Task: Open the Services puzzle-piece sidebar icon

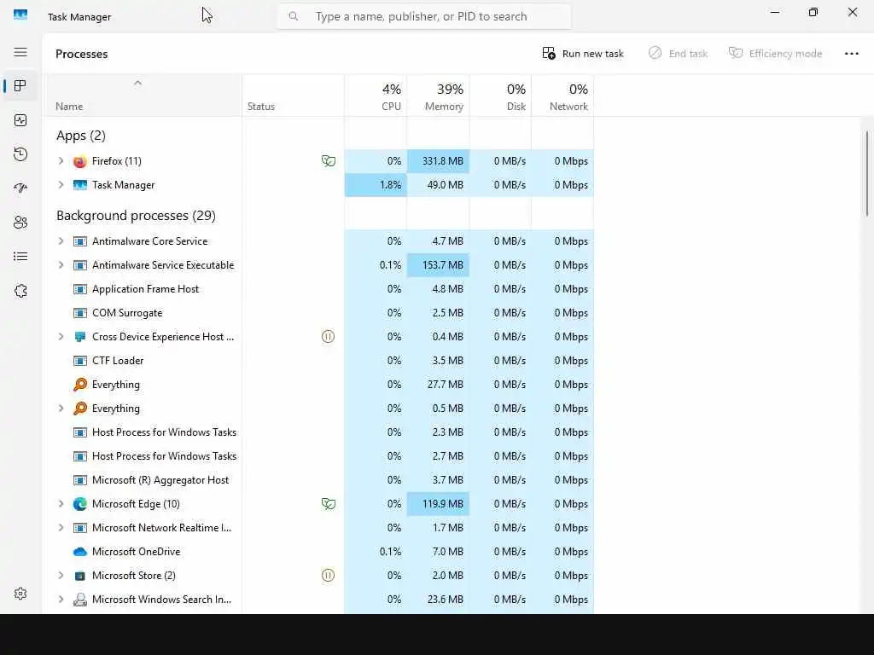Action: click(20, 291)
